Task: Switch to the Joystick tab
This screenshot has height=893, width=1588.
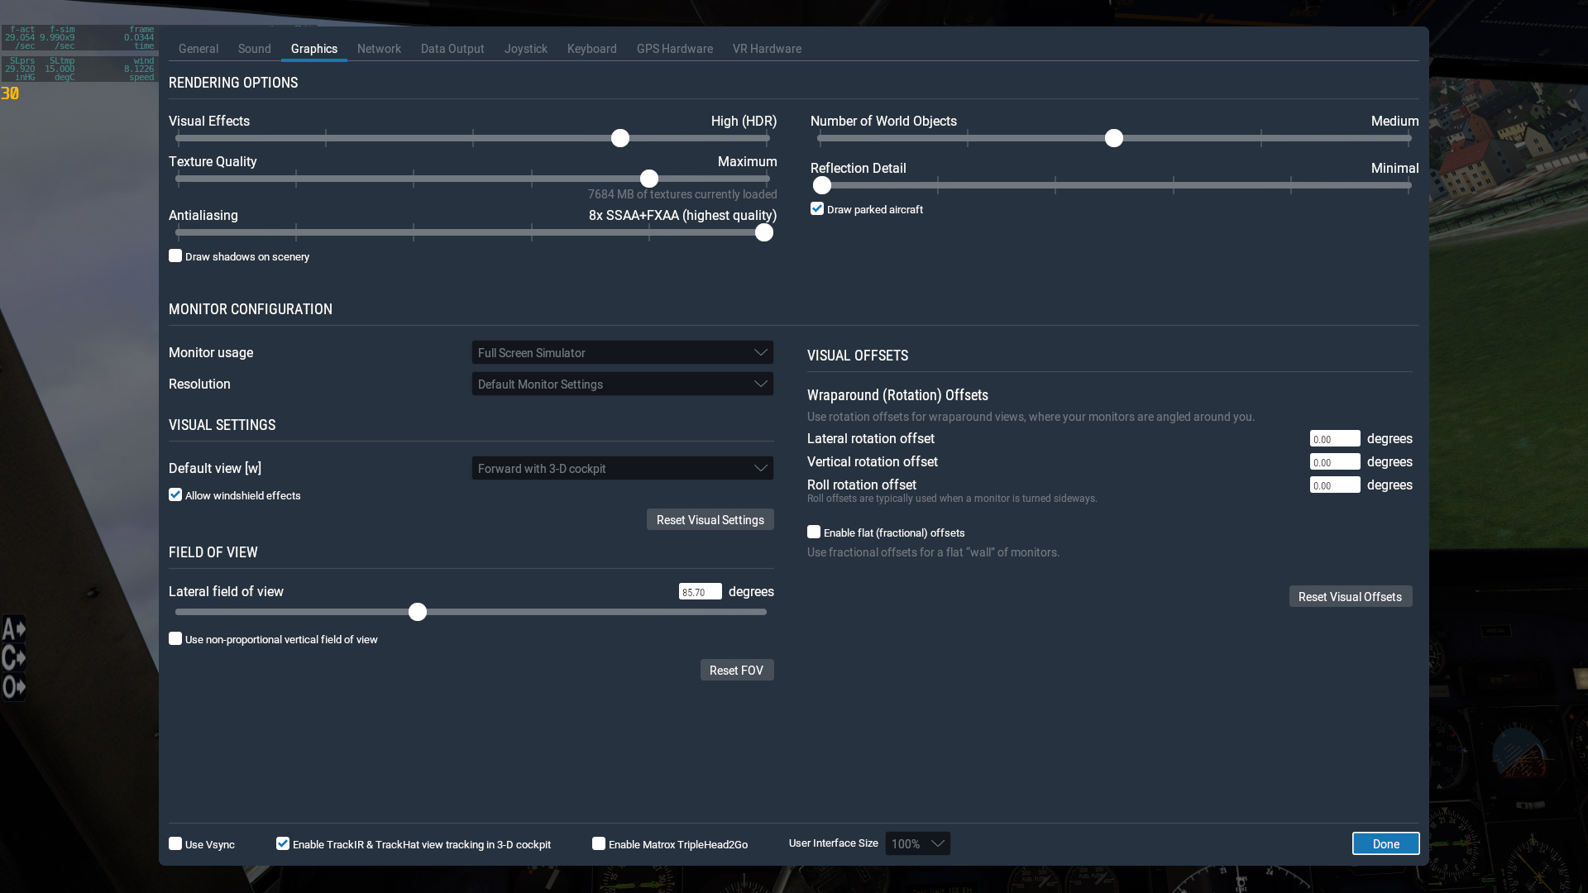Action: point(525,49)
